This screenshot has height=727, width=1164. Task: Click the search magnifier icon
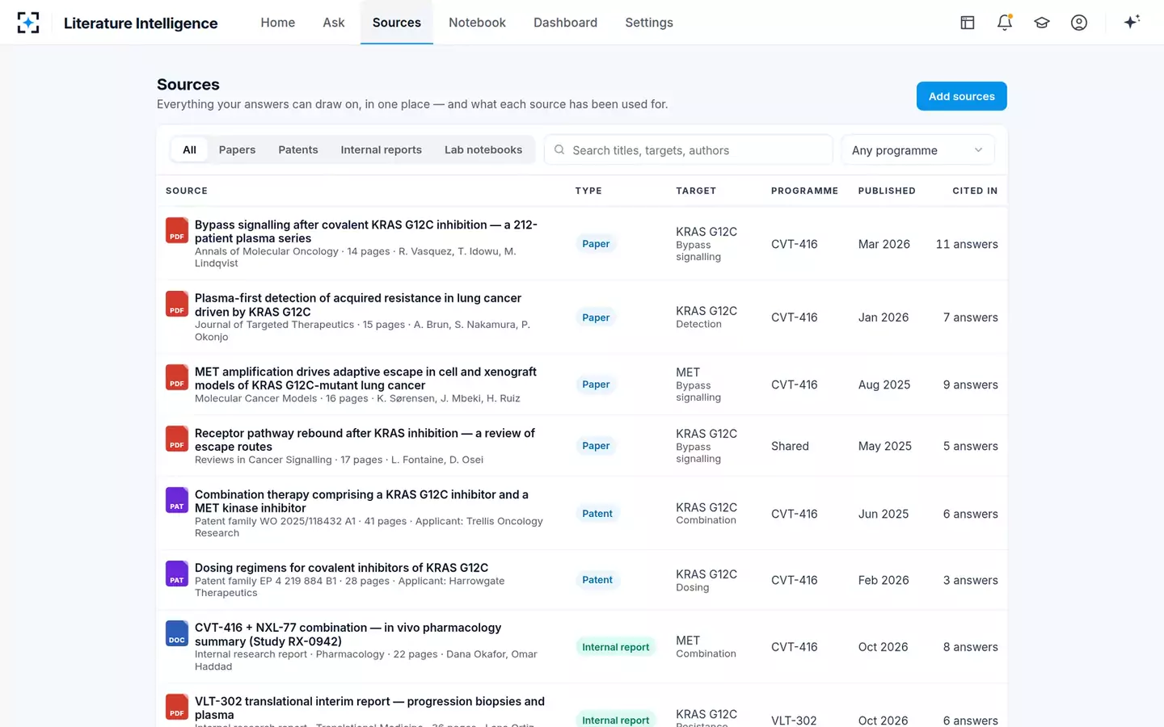[x=559, y=150]
